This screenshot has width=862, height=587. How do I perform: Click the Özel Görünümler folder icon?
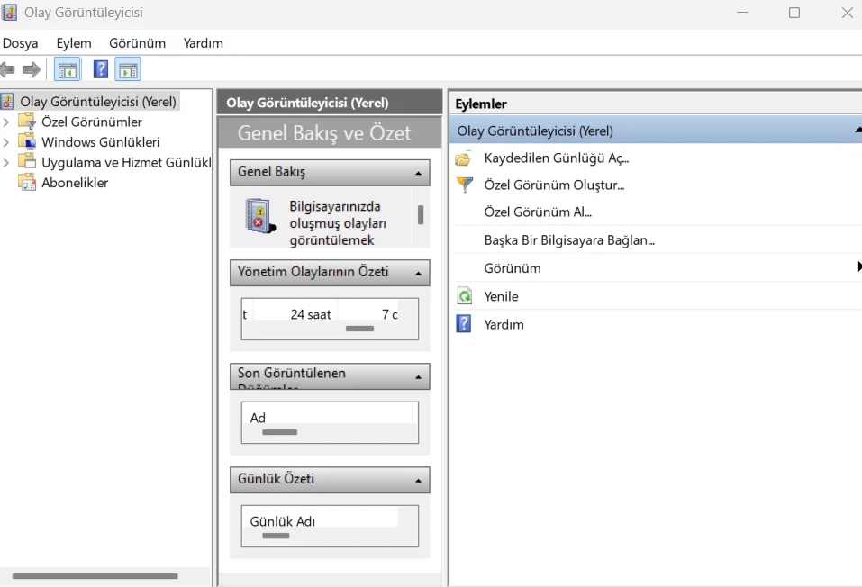click(x=27, y=121)
